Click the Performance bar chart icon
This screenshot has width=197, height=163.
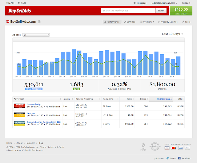pyautogui.click(x=105, y=22)
